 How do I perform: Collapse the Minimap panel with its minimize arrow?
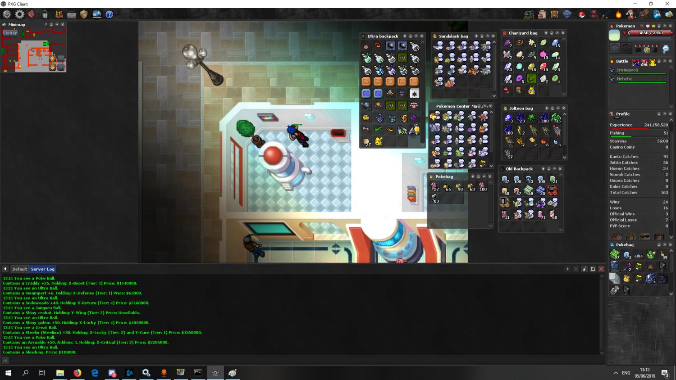[x=57, y=24]
